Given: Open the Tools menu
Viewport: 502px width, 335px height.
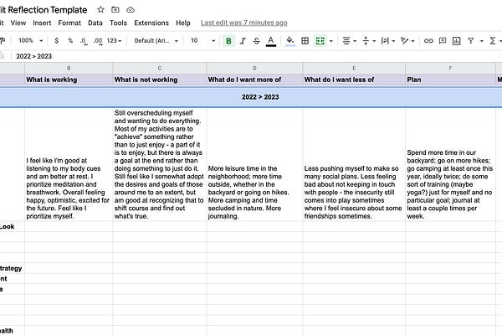Looking at the screenshot, I should pyautogui.click(x=118, y=23).
